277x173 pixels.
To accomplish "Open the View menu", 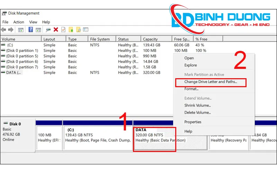I will 33,22.
